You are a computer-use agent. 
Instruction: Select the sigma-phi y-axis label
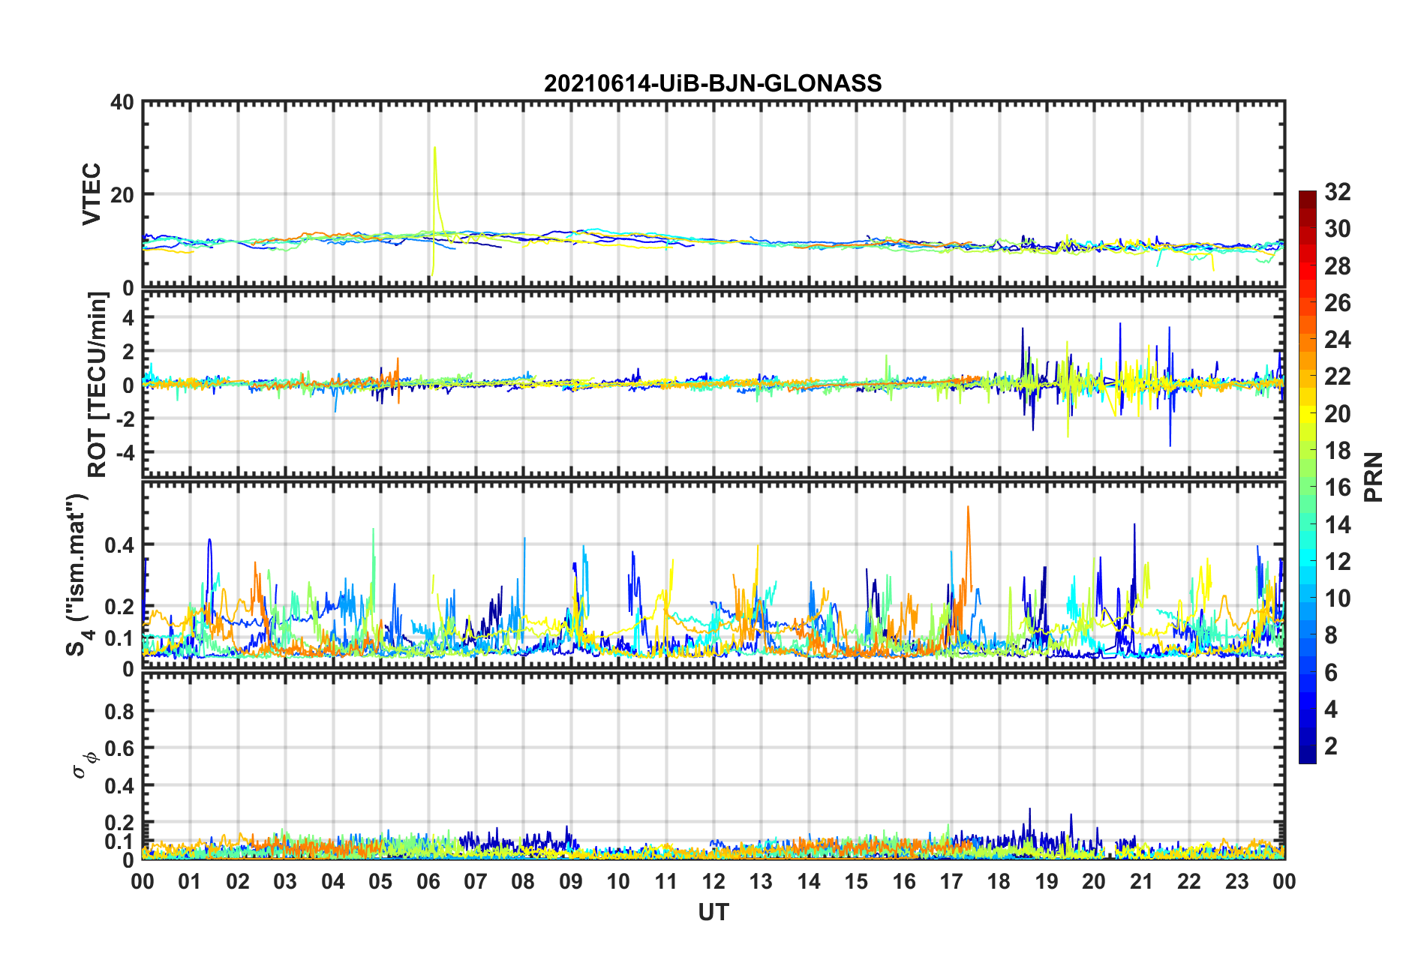coord(86,765)
